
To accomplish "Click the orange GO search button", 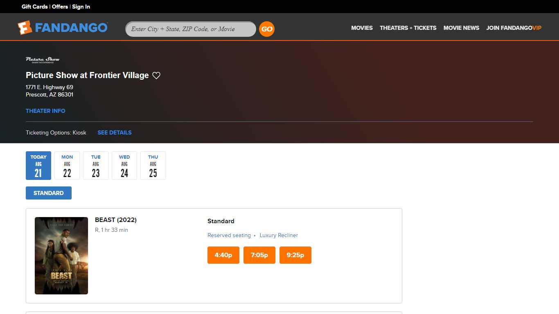I will 267,29.
